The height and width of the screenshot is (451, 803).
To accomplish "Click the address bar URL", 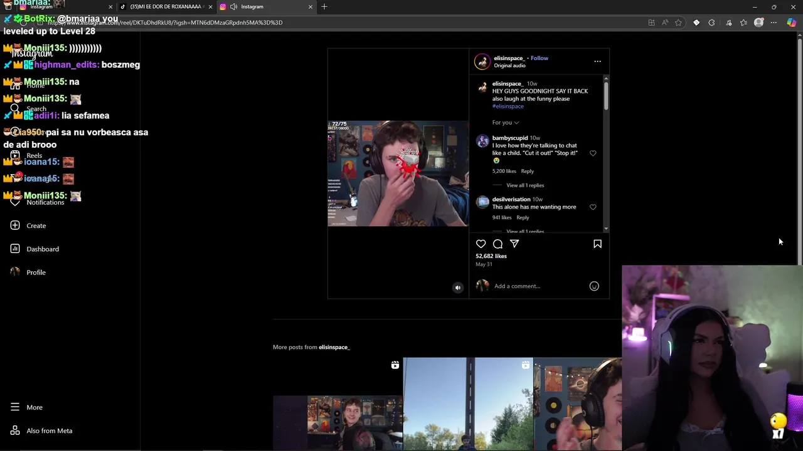I will point(165,23).
